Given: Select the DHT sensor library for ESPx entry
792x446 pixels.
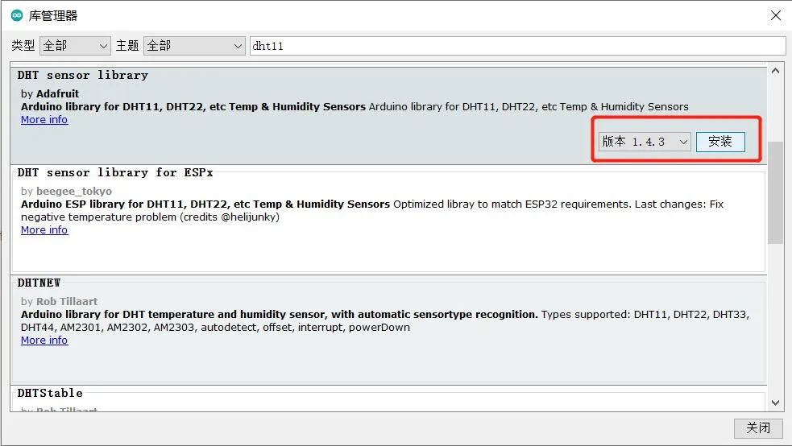Looking at the screenshot, I should 115,172.
